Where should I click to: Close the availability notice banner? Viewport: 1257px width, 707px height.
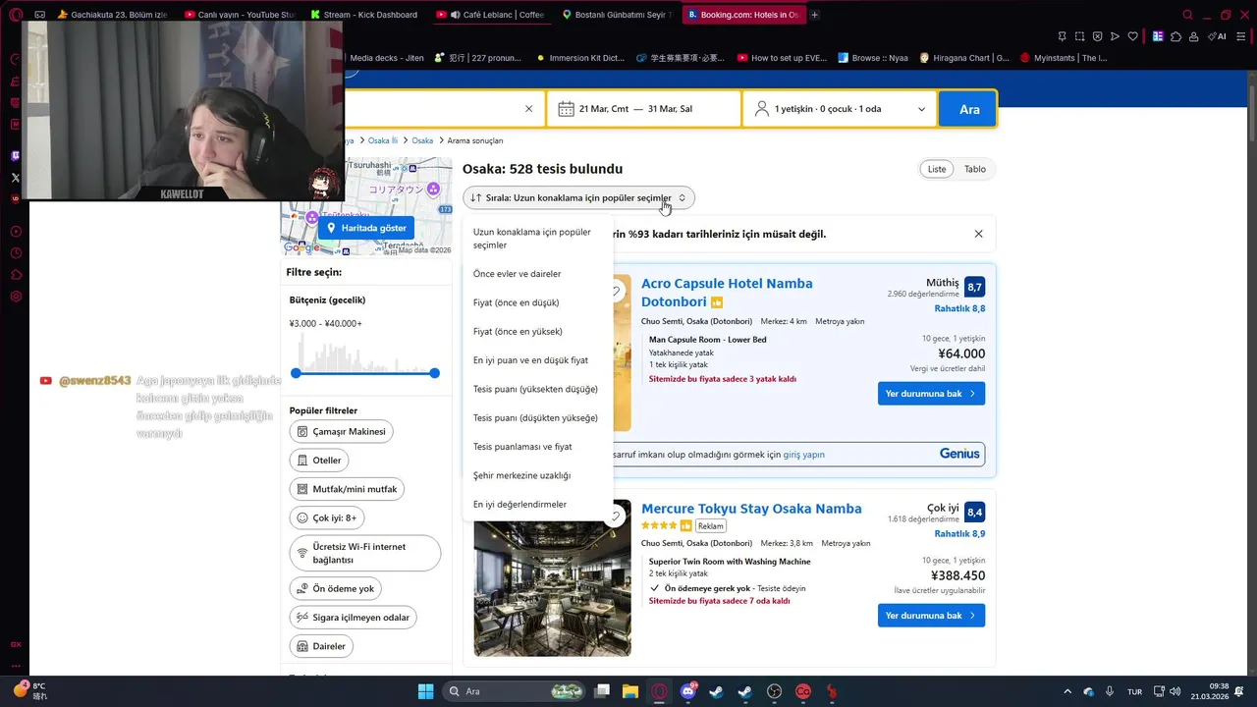click(978, 234)
